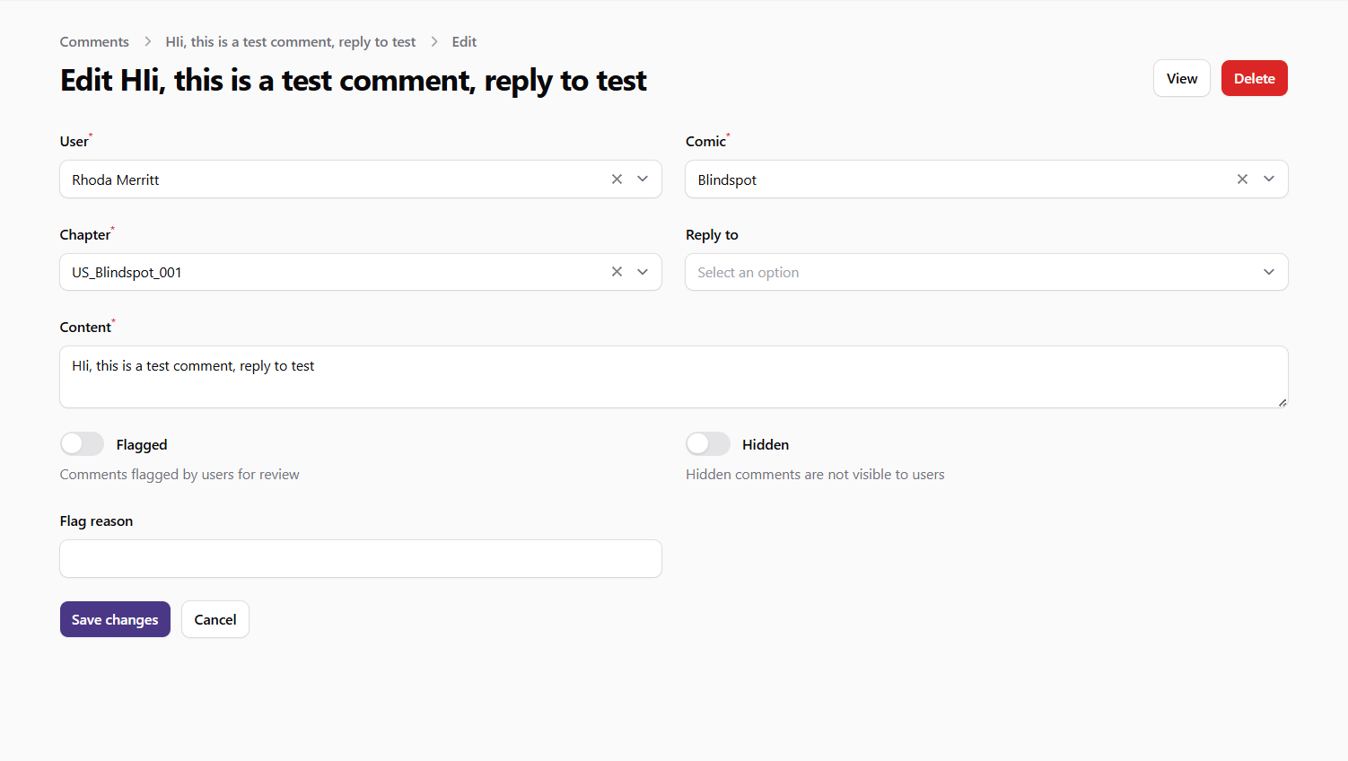Click the chevron on the Comic dropdown
This screenshot has height=761, width=1348.
tap(1269, 179)
